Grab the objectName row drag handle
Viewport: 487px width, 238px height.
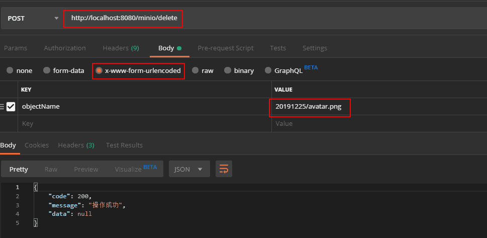pos(2,107)
